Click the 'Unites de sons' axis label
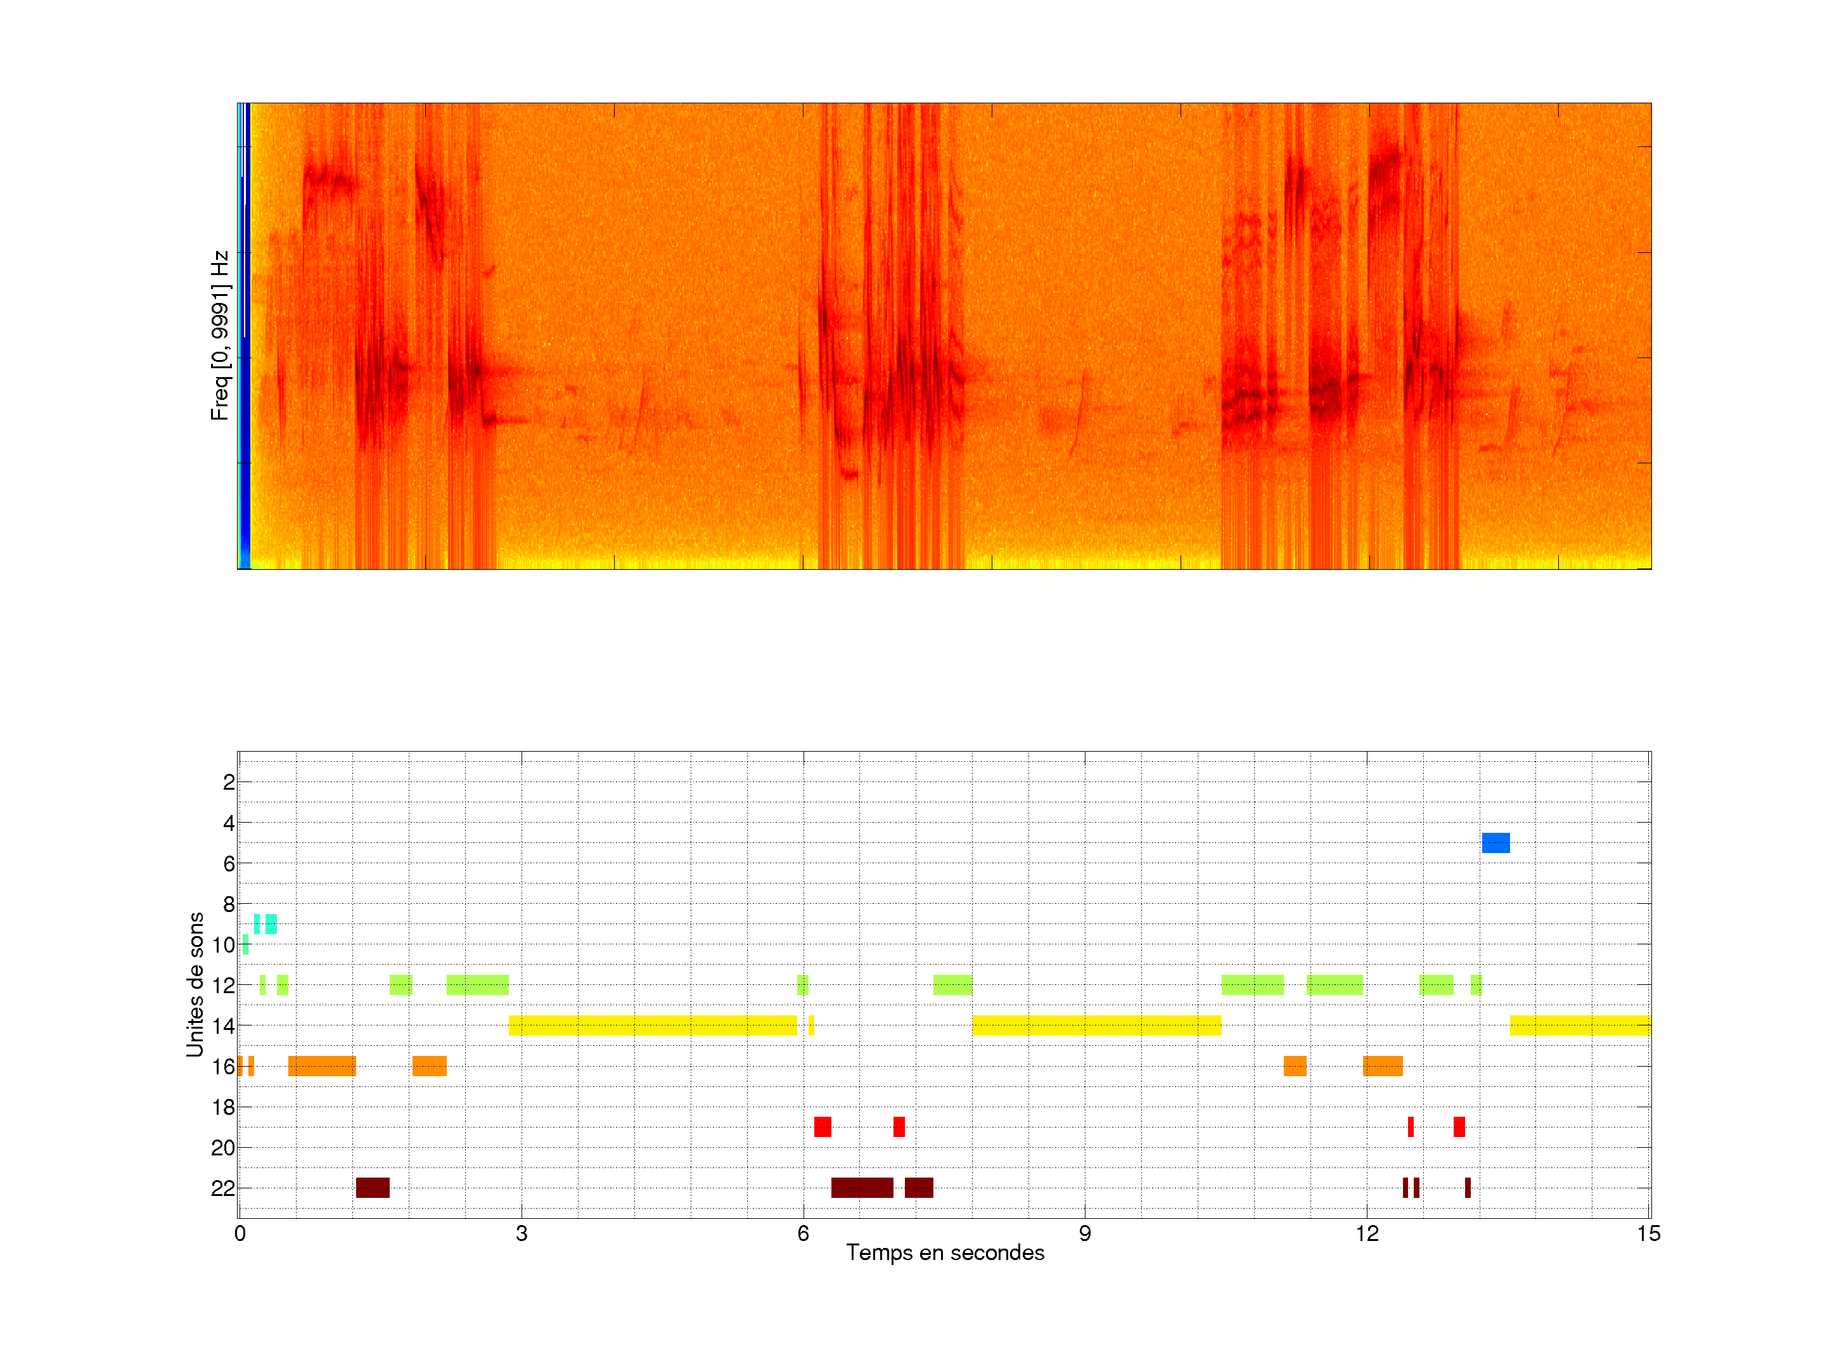The image size is (1825, 1369). click(195, 984)
